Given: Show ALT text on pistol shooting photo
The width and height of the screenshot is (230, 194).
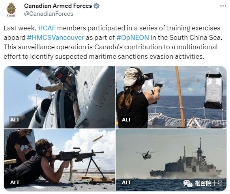Looking at the screenshot, I should pyautogui.click(x=126, y=119).
